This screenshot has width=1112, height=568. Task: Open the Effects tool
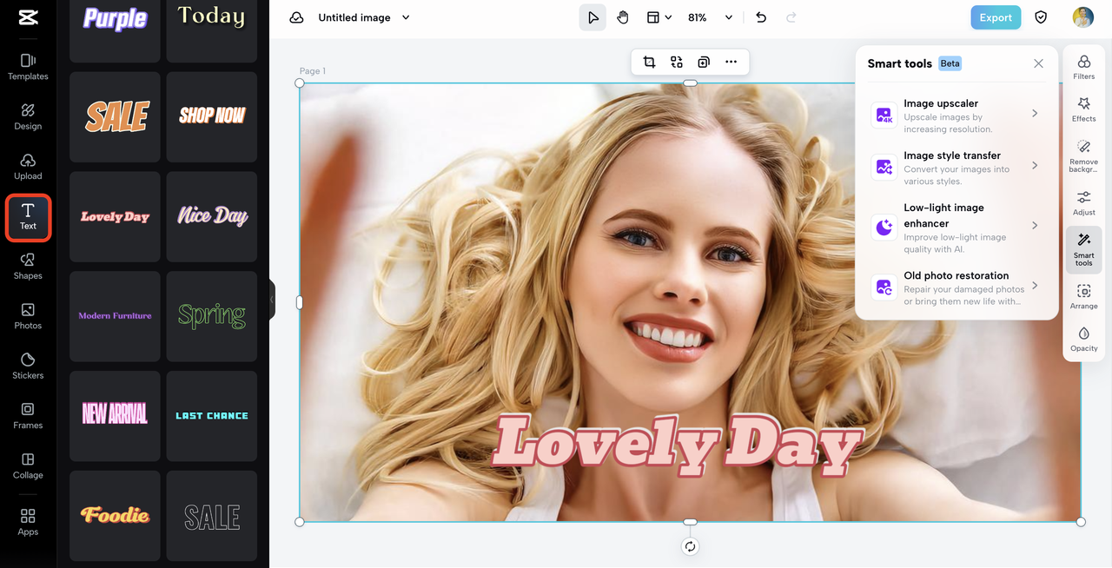[x=1083, y=109]
